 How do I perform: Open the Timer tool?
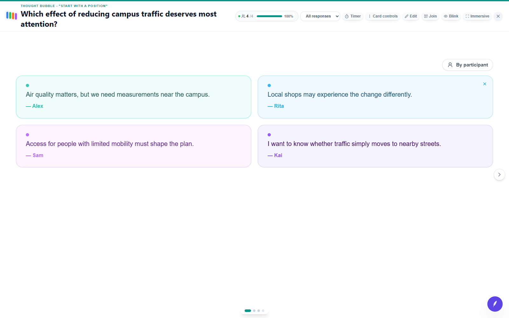coord(353,16)
